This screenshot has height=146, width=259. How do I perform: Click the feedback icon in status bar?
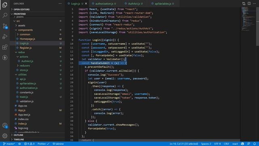(x=248, y=144)
